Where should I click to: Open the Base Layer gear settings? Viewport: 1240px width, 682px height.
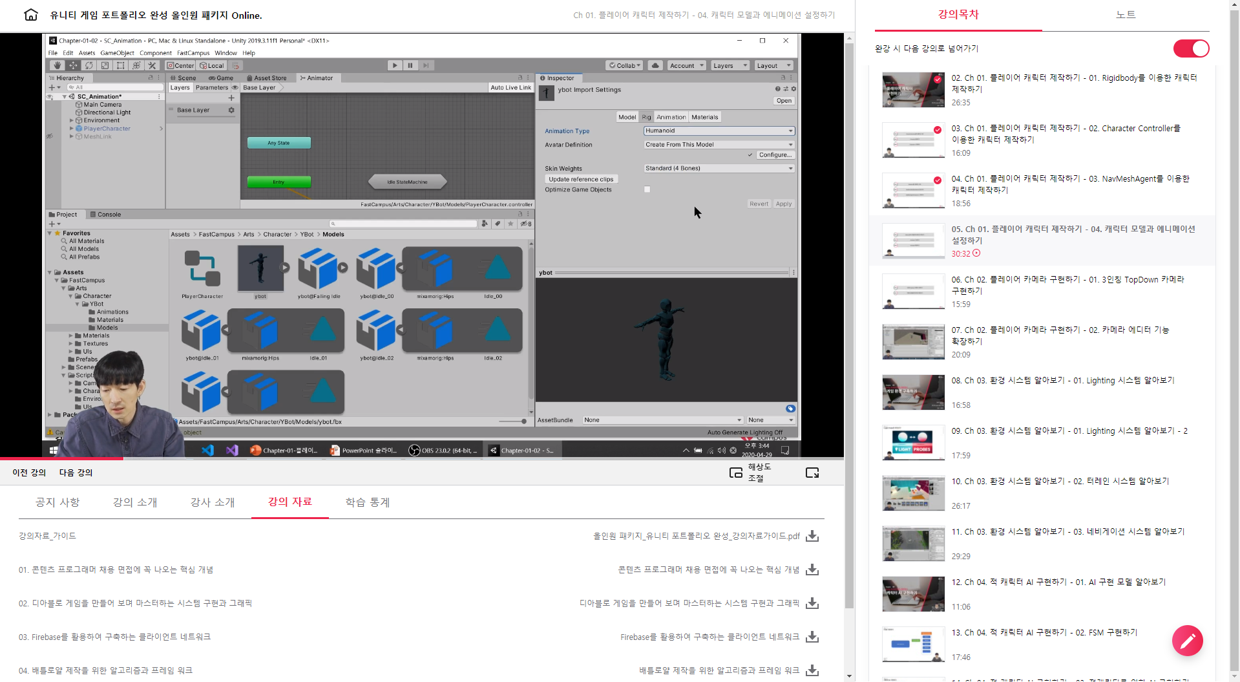point(231,110)
